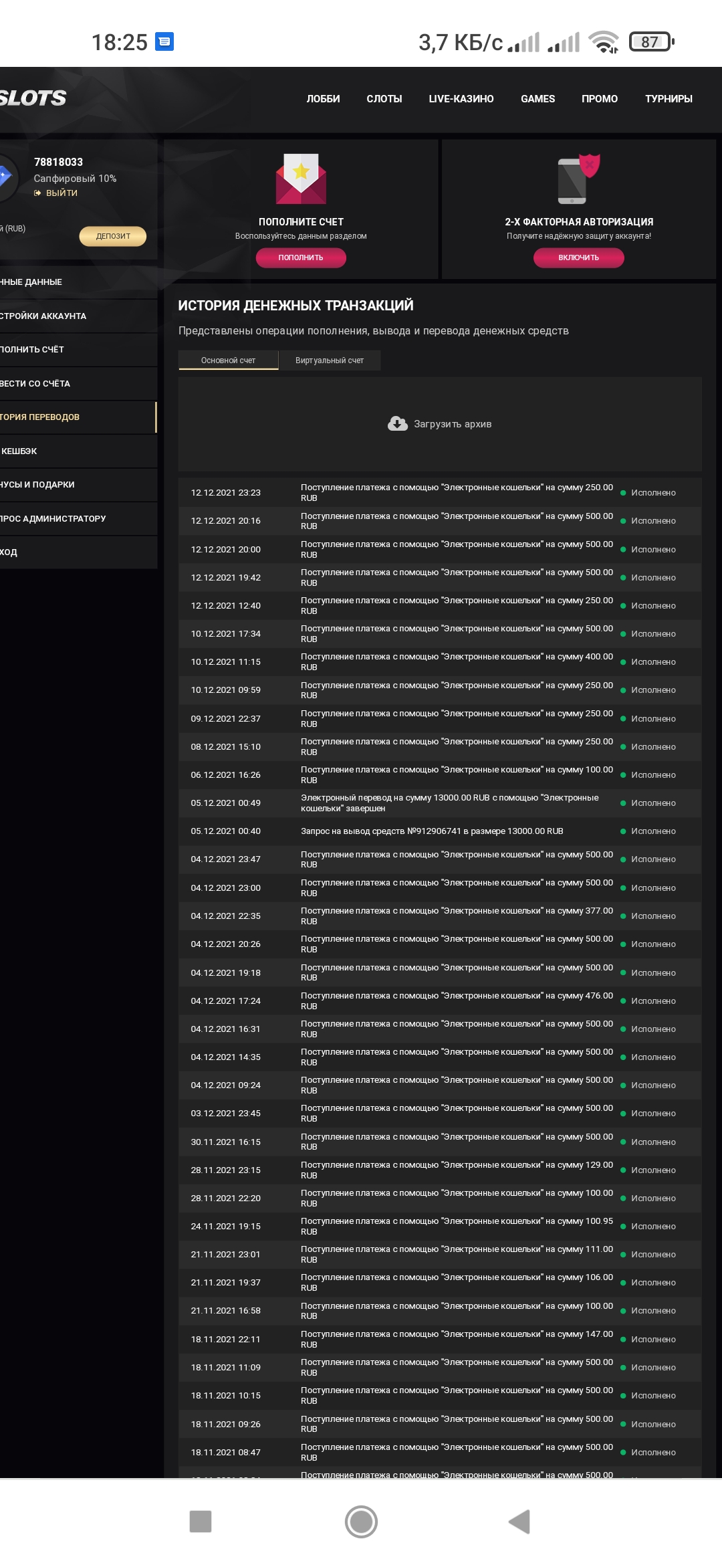Screen dimensions: 722x1565
Task: Select transaction row 04.12.2021 17:24
Action: (x=440, y=1001)
